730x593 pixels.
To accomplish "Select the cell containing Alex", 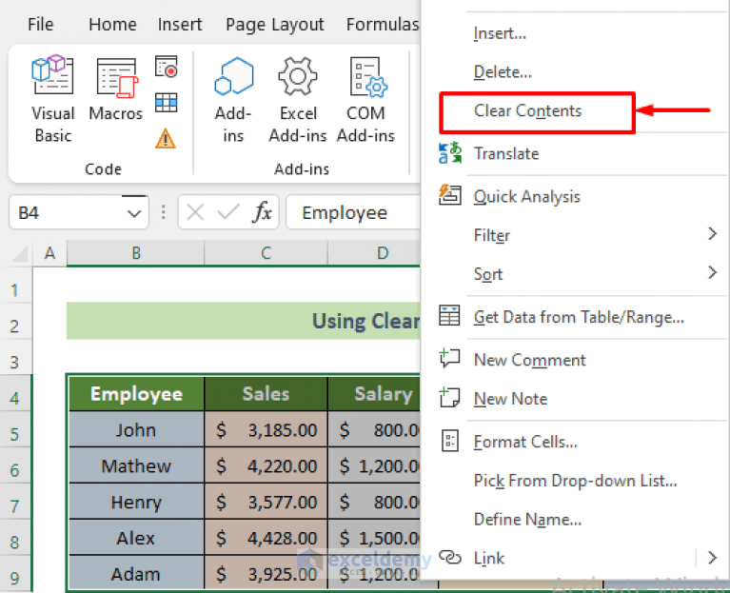I will [x=136, y=538].
